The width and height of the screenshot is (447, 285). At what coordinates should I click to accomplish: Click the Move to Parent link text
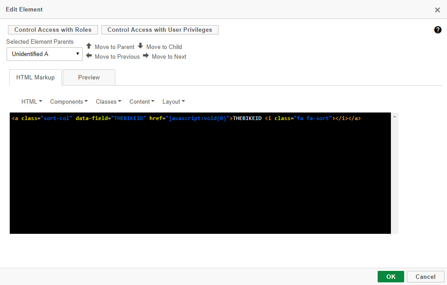(x=114, y=47)
